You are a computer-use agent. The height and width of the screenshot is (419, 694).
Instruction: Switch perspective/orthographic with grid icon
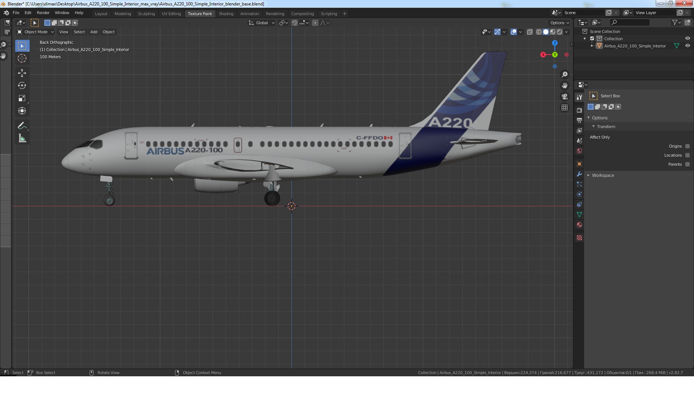pos(565,108)
